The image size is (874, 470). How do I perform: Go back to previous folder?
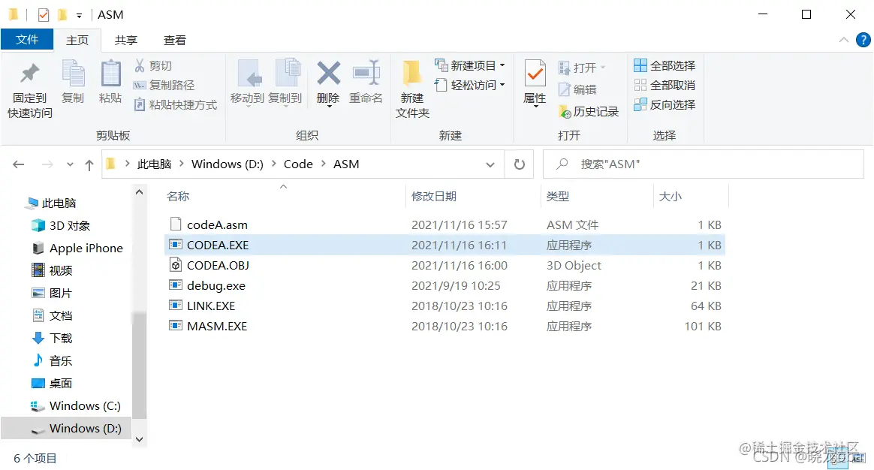click(18, 164)
